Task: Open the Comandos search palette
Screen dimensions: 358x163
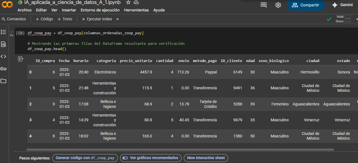Action: pyautogui.click(x=14, y=19)
